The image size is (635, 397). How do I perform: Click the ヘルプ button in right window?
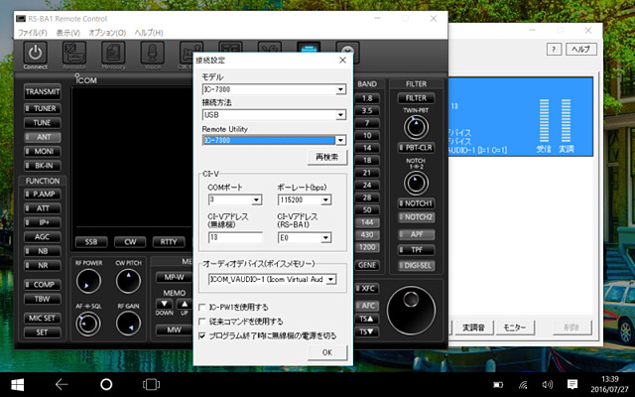click(x=580, y=50)
